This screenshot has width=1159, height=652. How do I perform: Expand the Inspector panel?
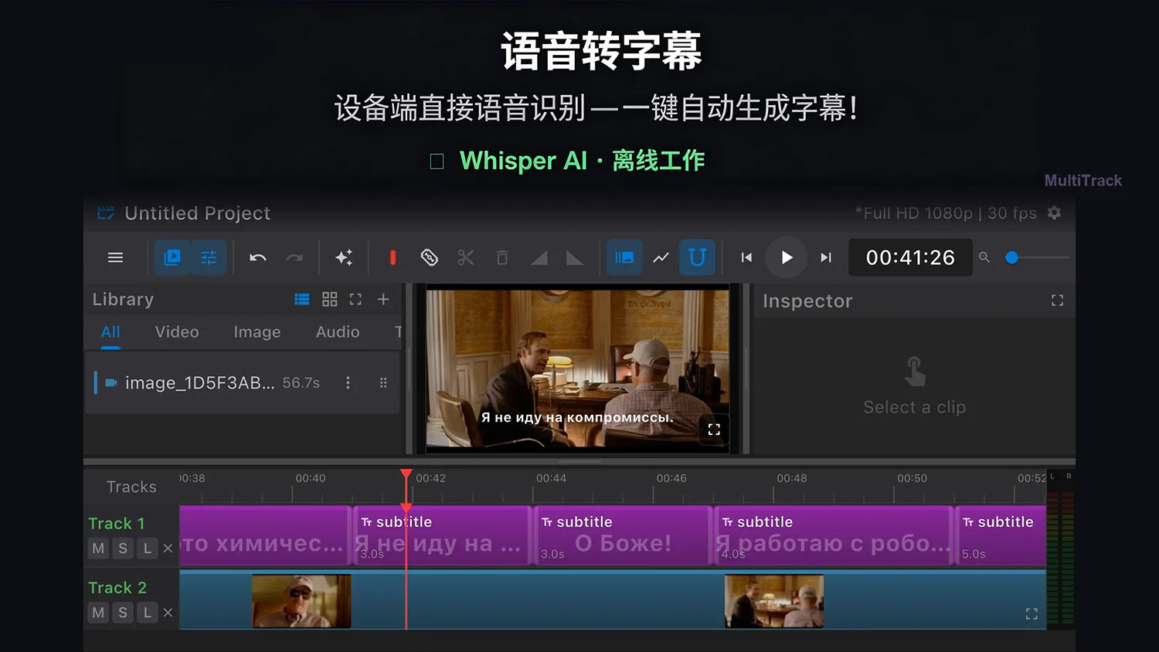click(1057, 301)
